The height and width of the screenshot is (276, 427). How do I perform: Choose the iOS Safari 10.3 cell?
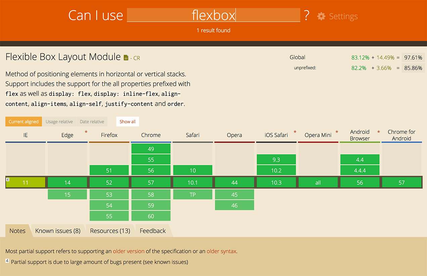click(x=276, y=183)
